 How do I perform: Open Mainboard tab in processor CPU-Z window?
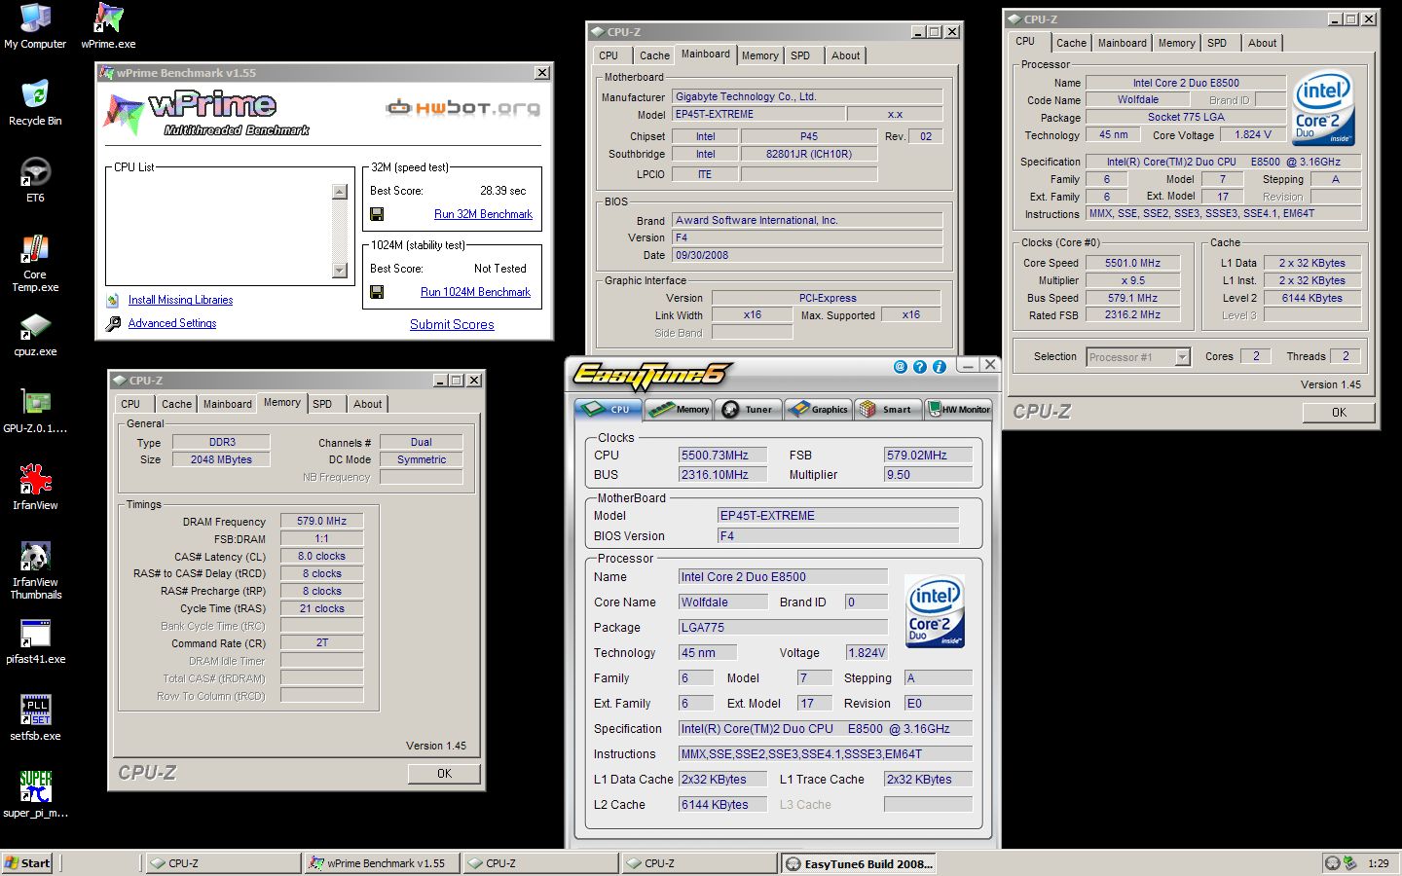(1122, 43)
